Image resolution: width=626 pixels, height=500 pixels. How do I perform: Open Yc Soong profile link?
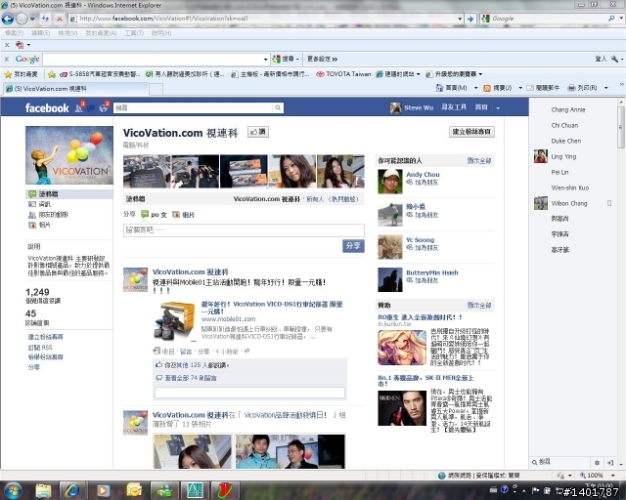(420, 239)
